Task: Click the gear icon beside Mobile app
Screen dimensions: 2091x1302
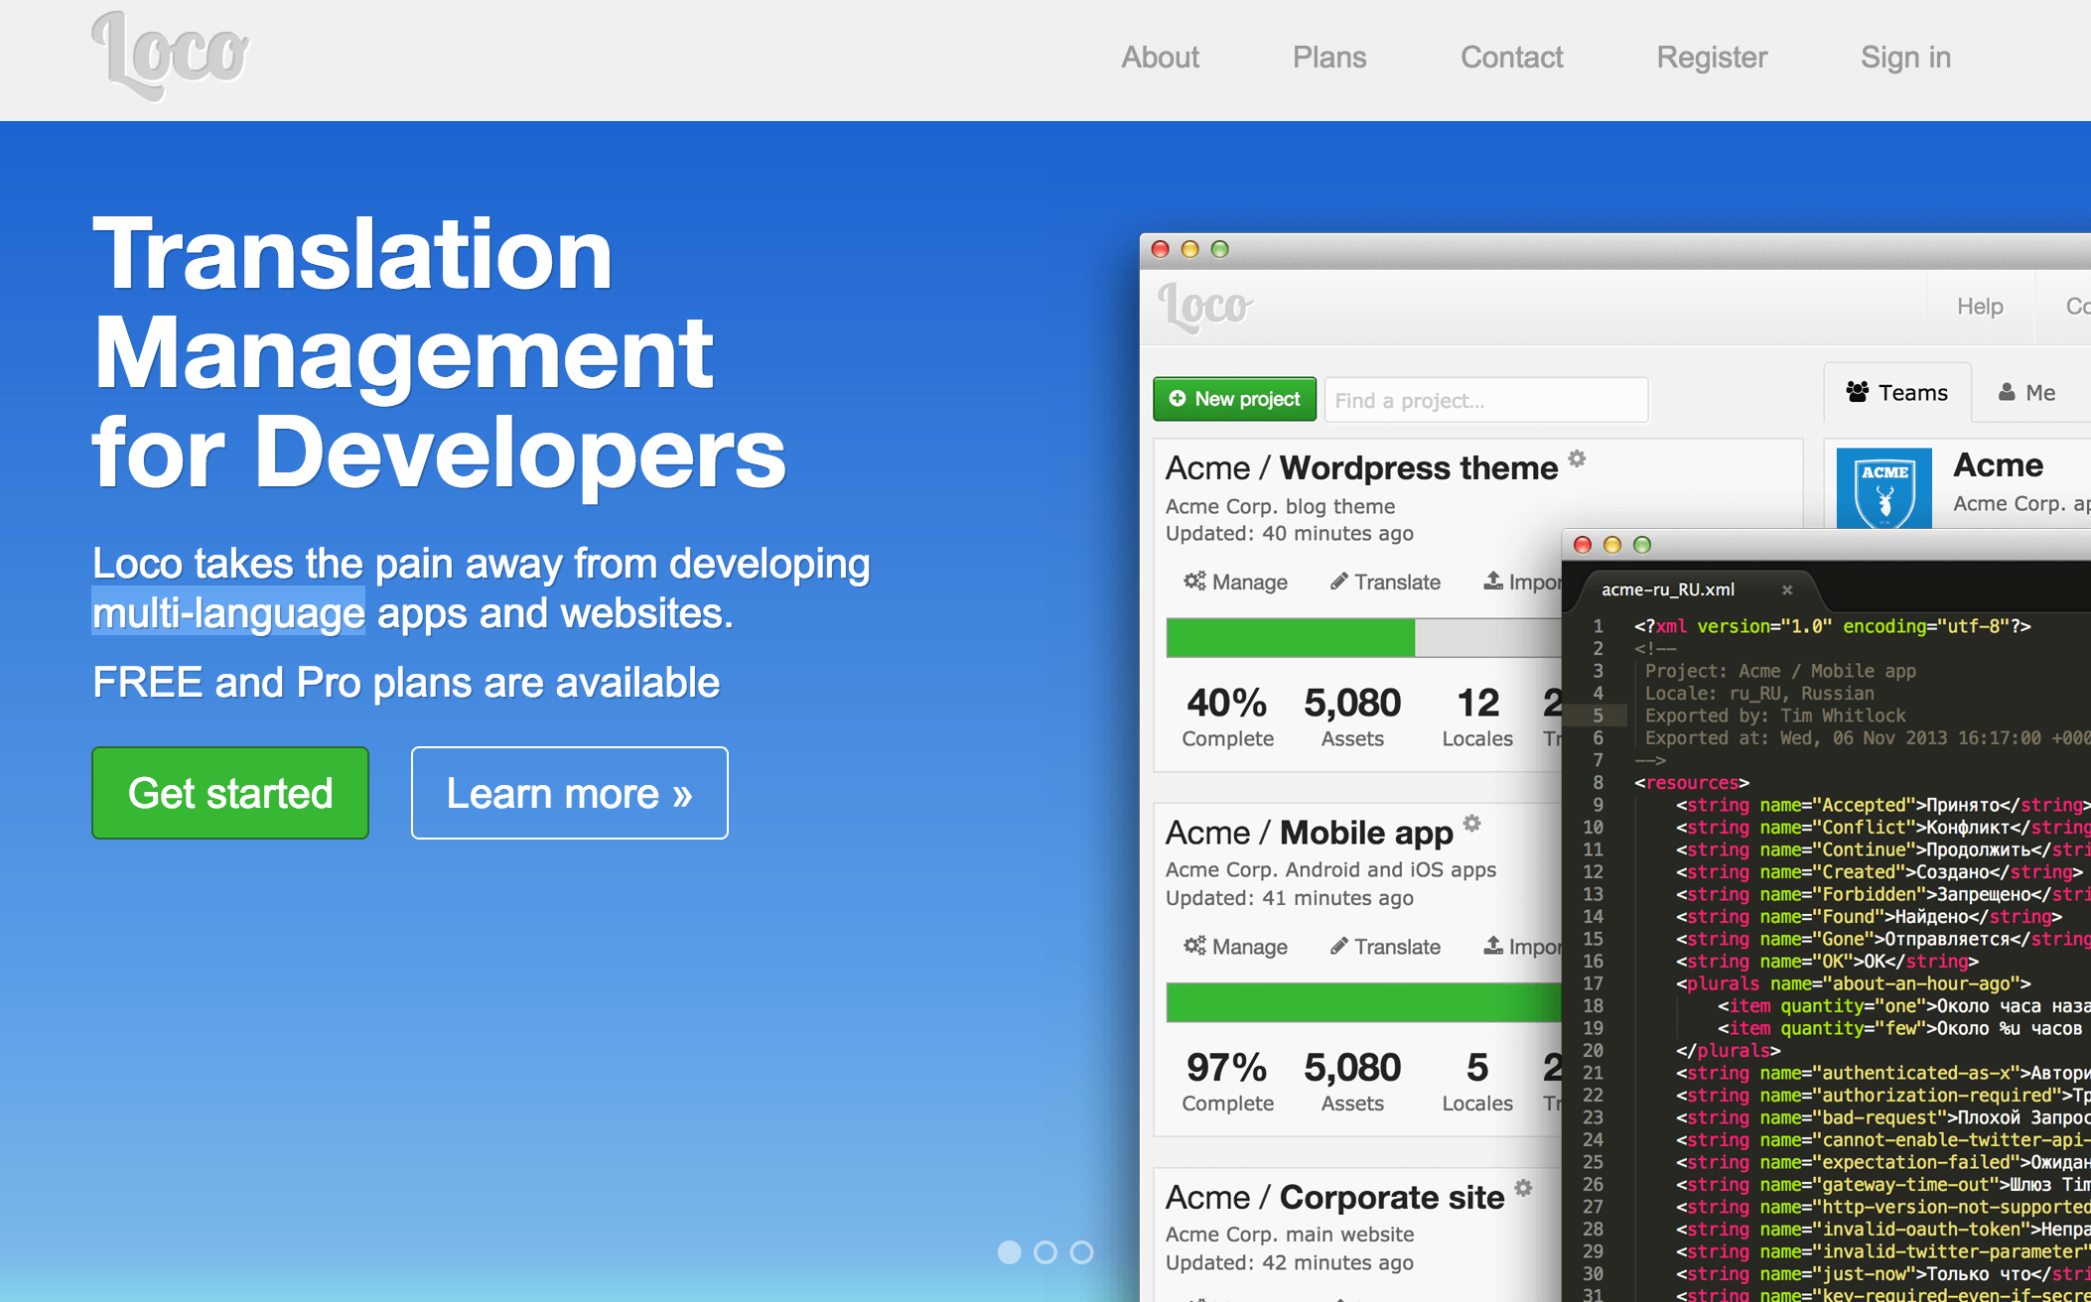Action: [x=1471, y=823]
